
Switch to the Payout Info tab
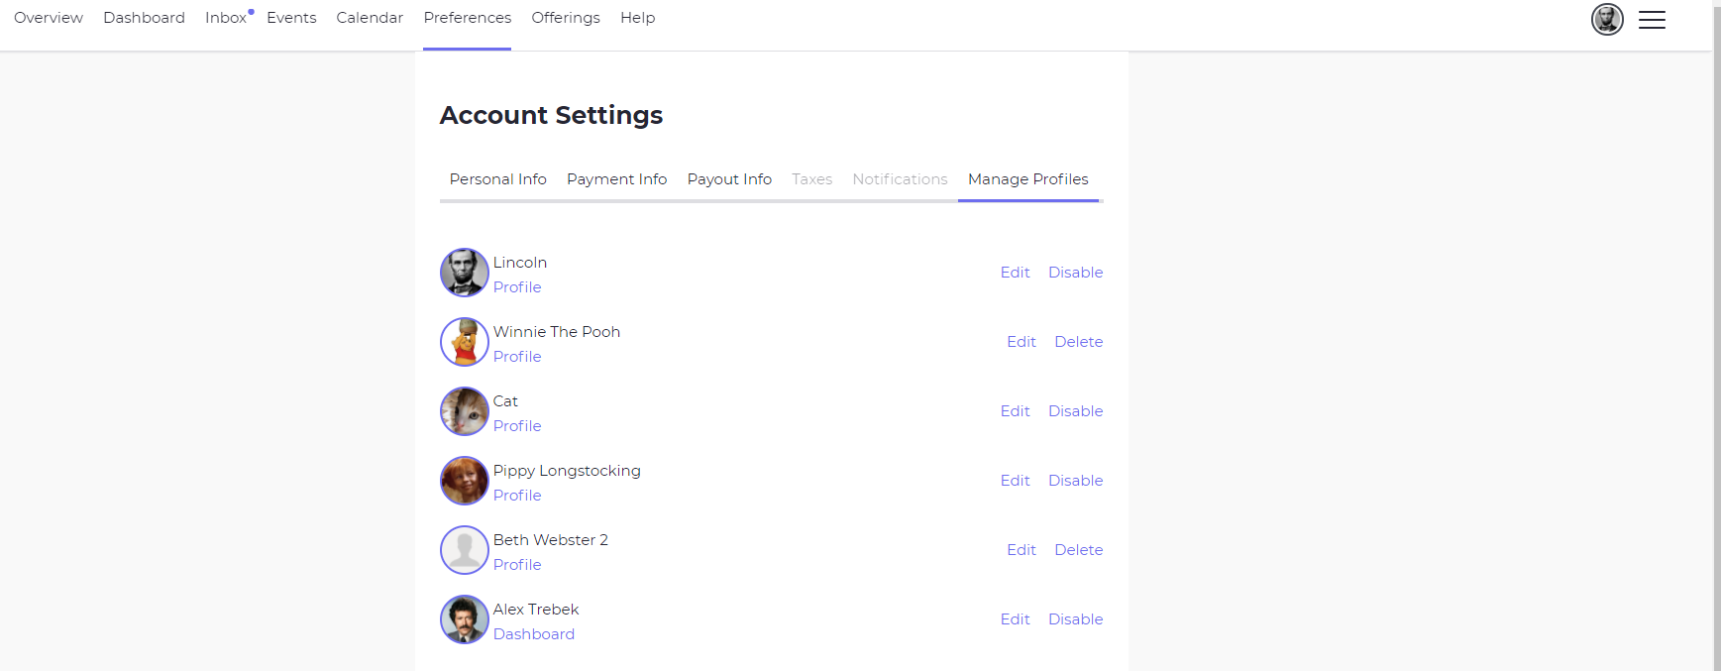click(x=729, y=179)
